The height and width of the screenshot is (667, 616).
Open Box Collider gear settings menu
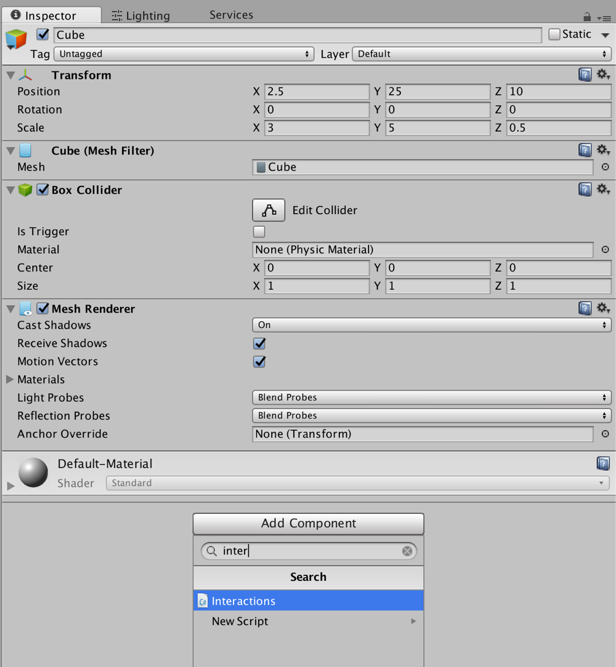pyautogui.click(x=603, y=189)
